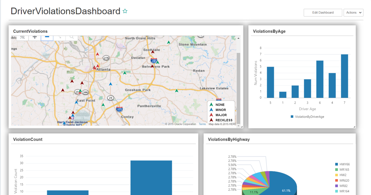Click bar for driver age 6
The width and height of the screenshot is (371, 195).
320,79
